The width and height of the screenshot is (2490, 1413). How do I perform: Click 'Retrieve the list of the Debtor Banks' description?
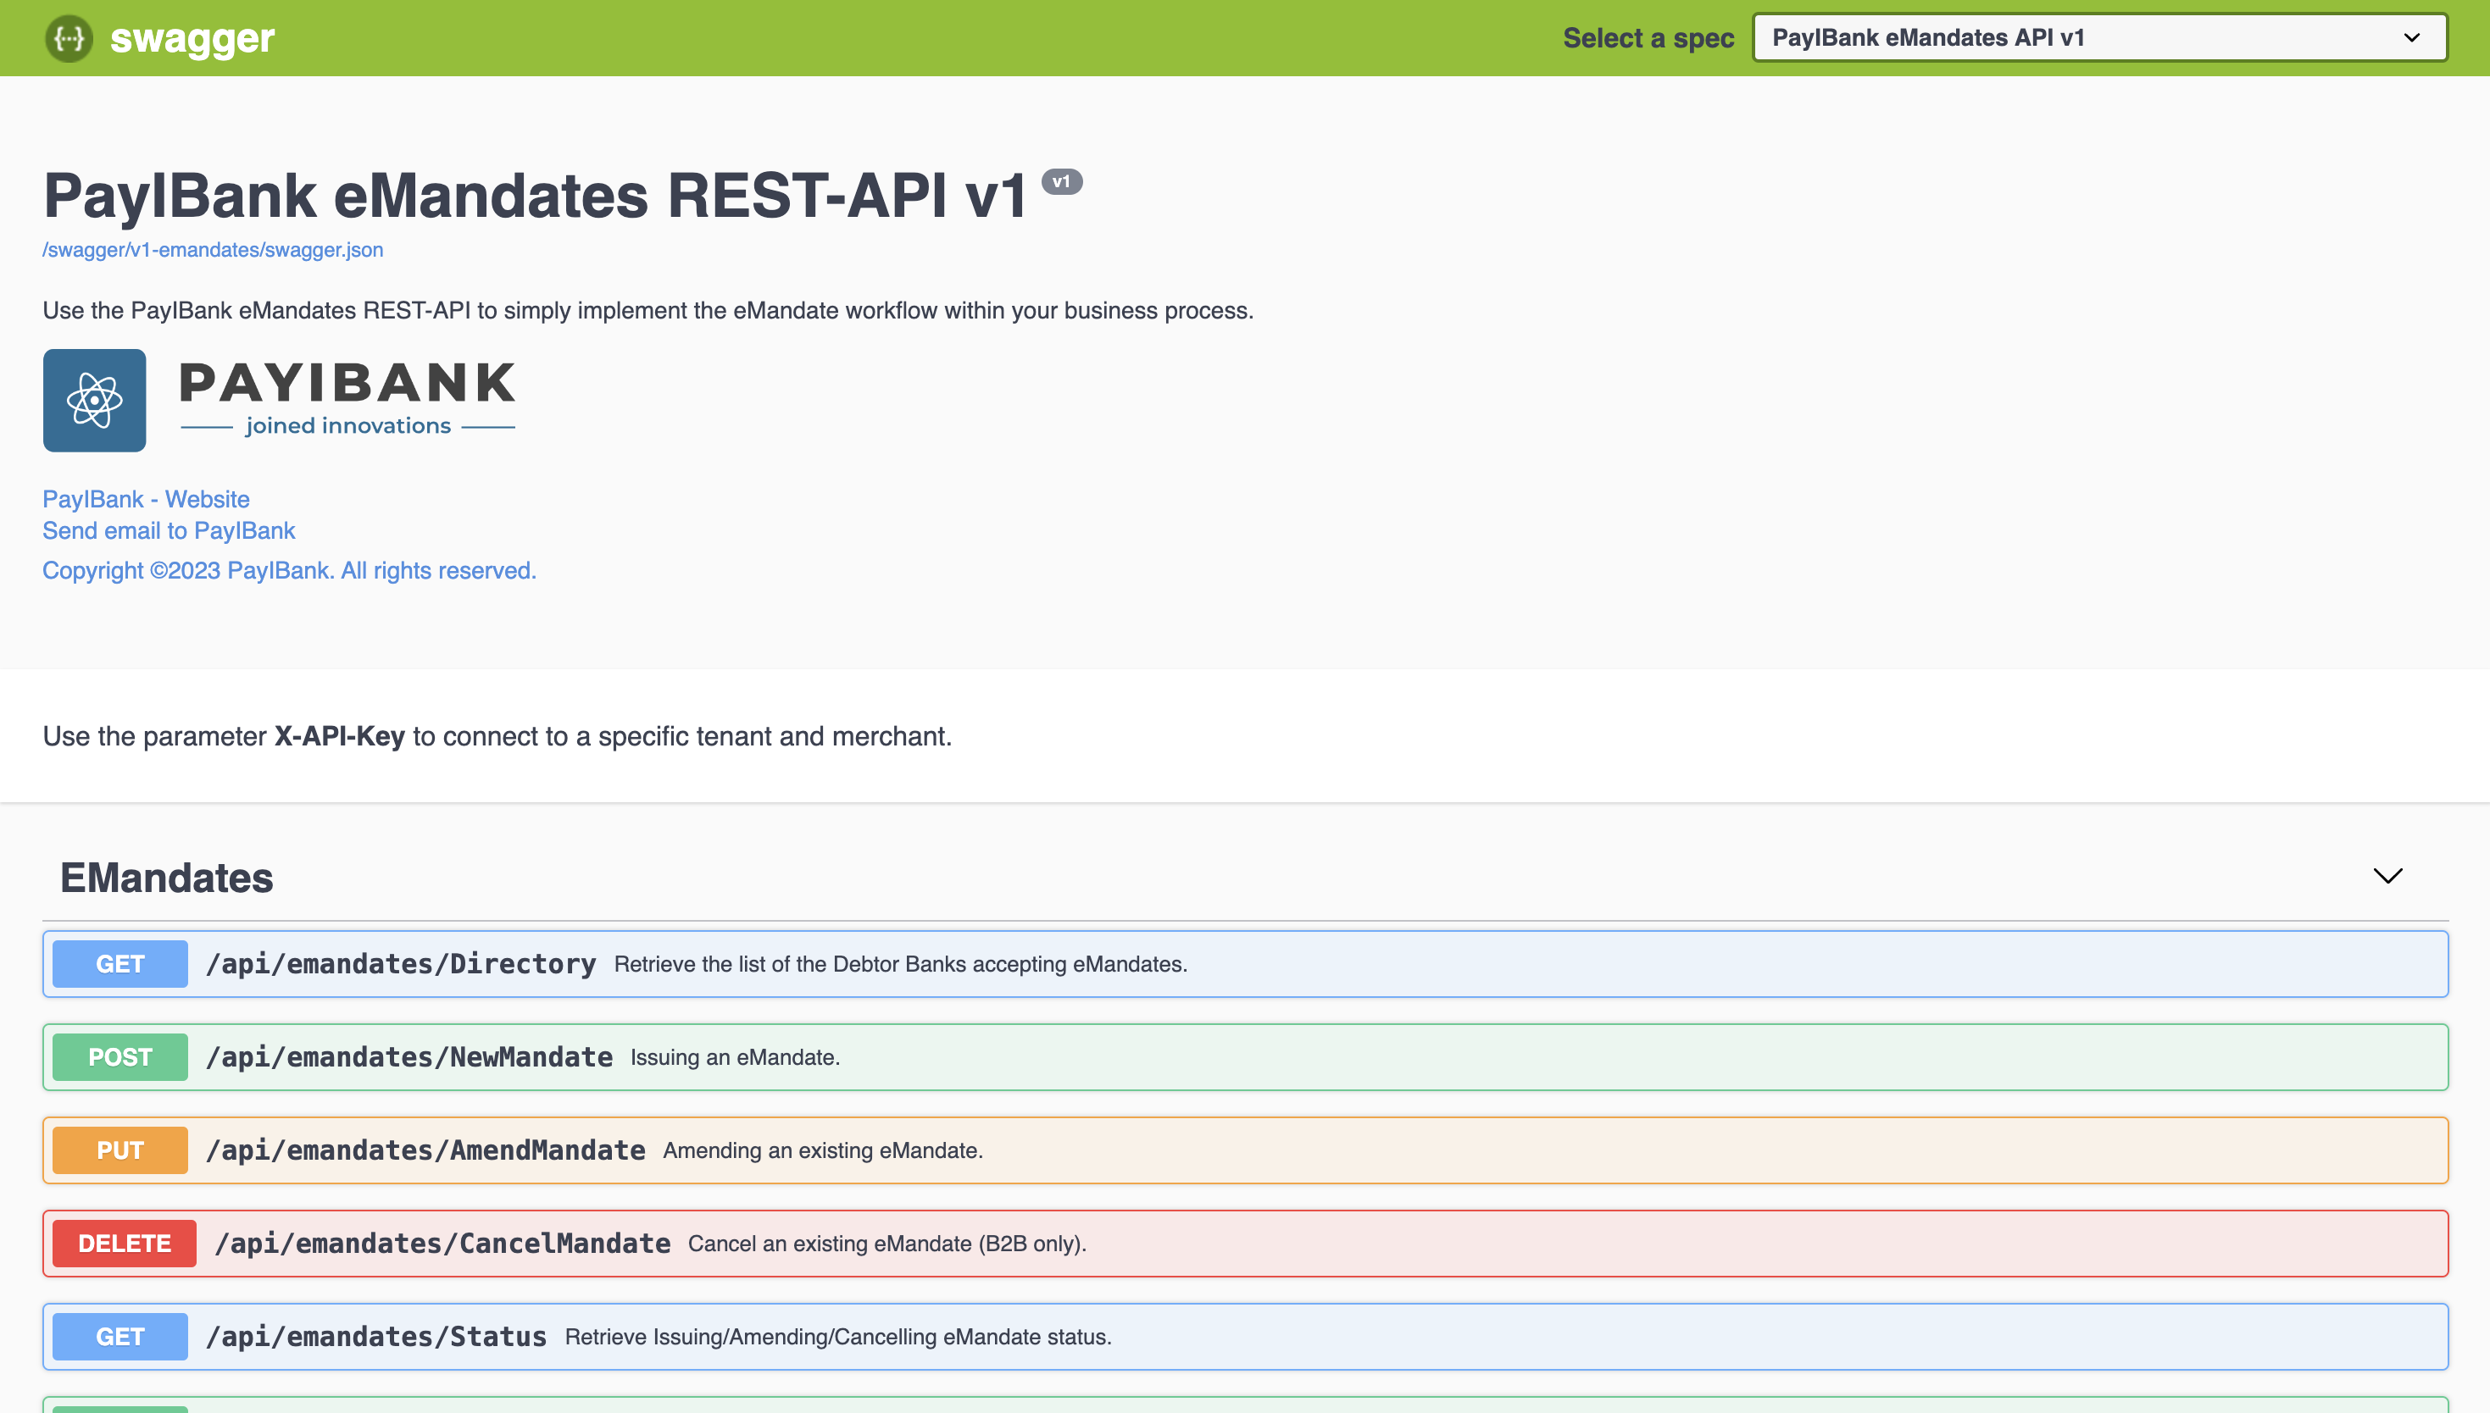point(900,964)
